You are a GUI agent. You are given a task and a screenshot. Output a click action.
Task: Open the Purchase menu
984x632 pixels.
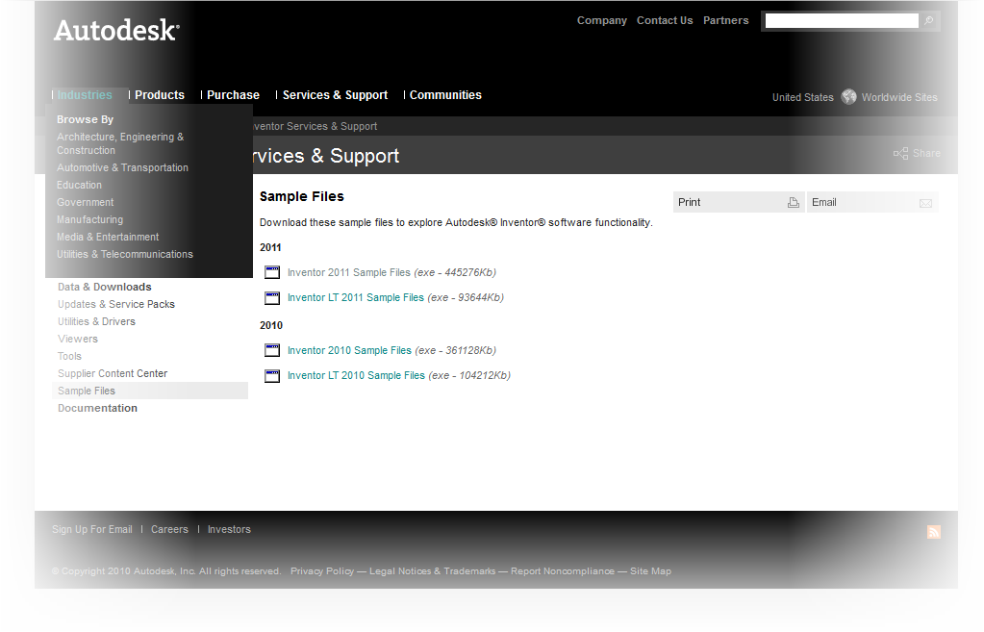coord(234,94)
